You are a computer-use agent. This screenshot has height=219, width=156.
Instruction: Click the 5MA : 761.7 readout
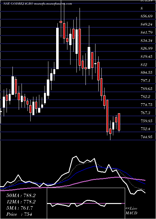[x=20, y=208]
